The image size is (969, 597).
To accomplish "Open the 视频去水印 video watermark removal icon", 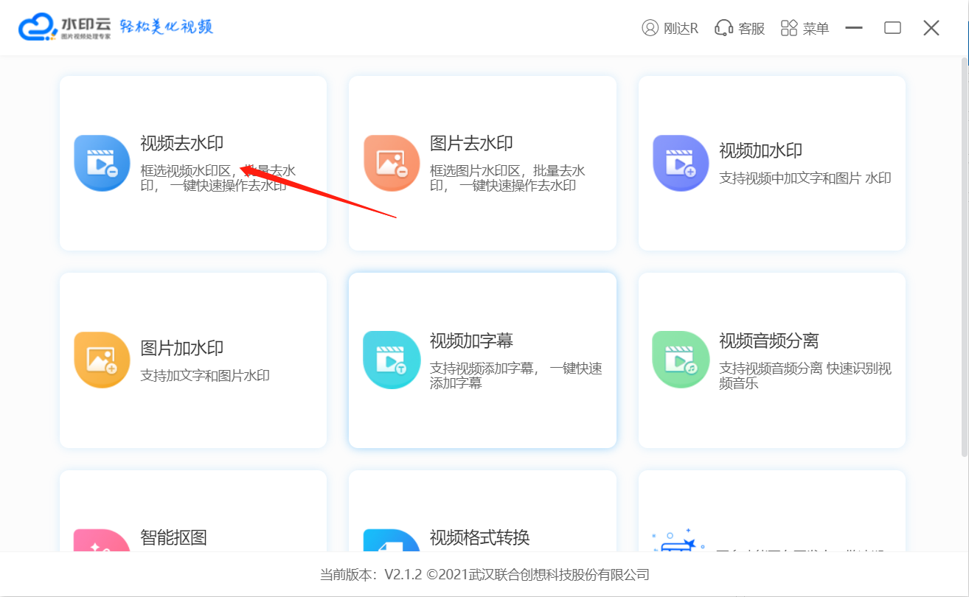I will coord(102,163).
